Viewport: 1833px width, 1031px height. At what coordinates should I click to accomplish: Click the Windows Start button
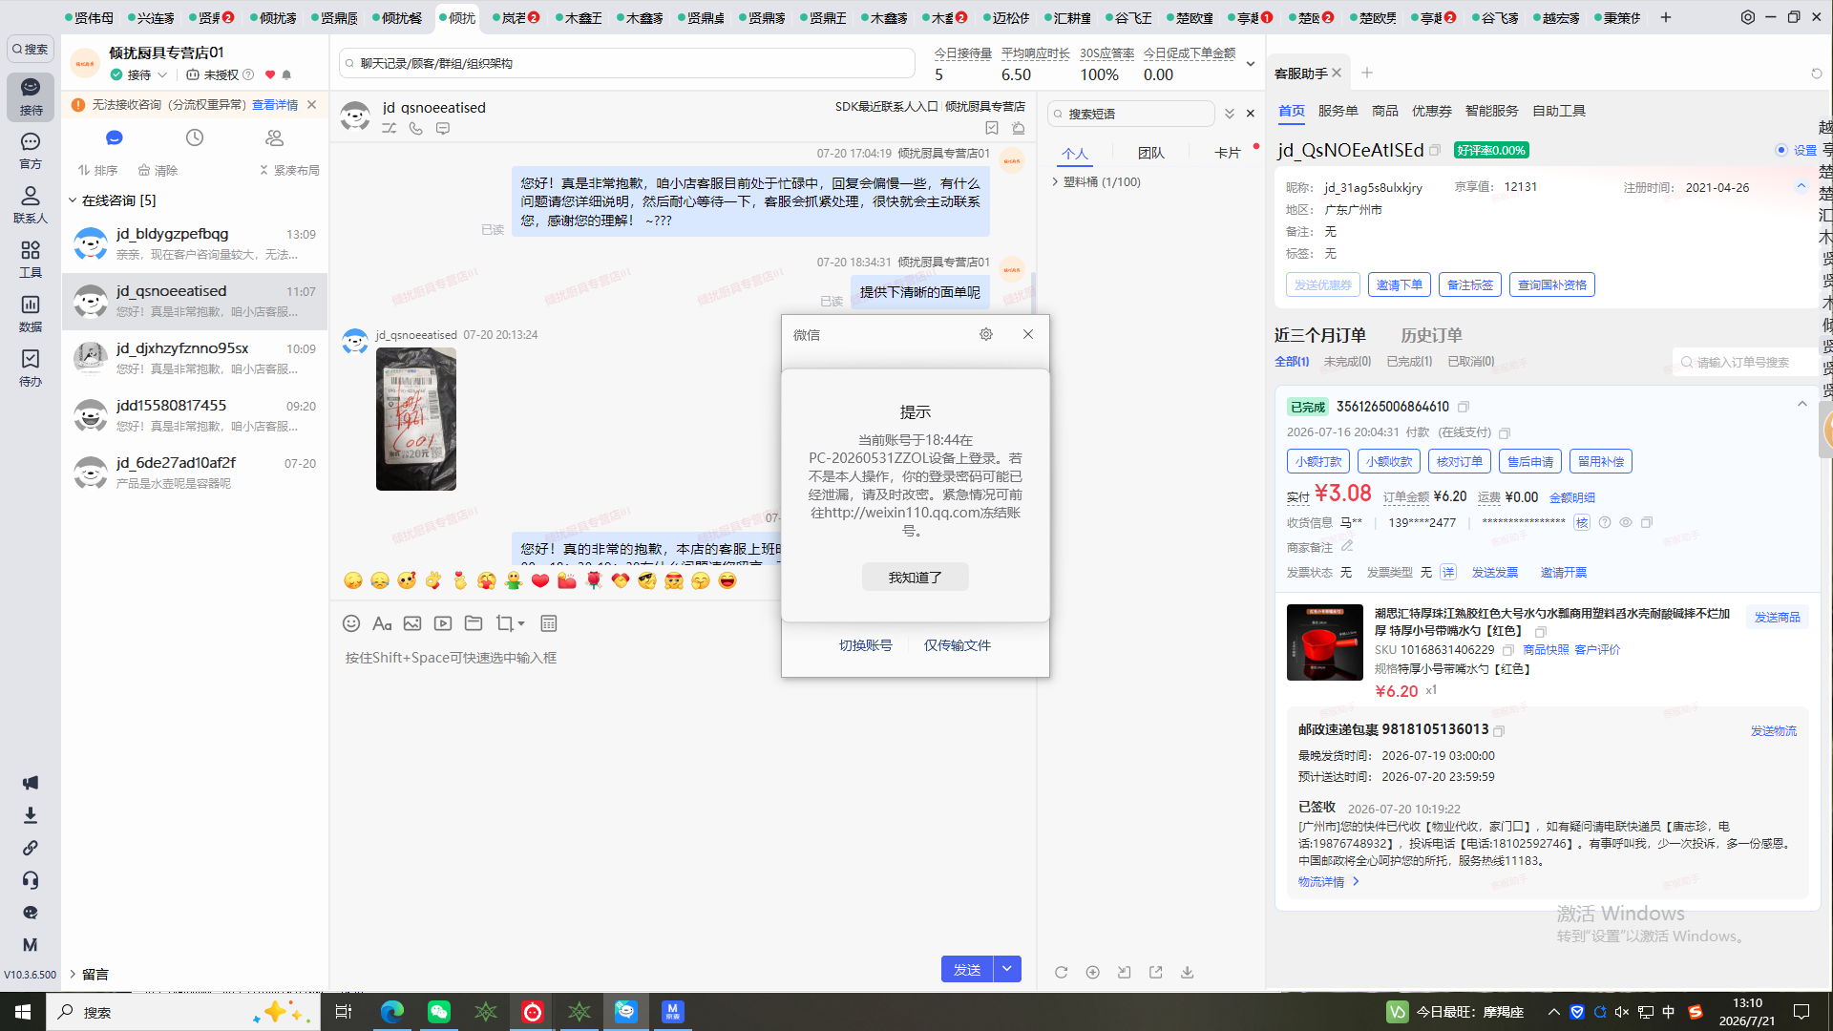23,1012
